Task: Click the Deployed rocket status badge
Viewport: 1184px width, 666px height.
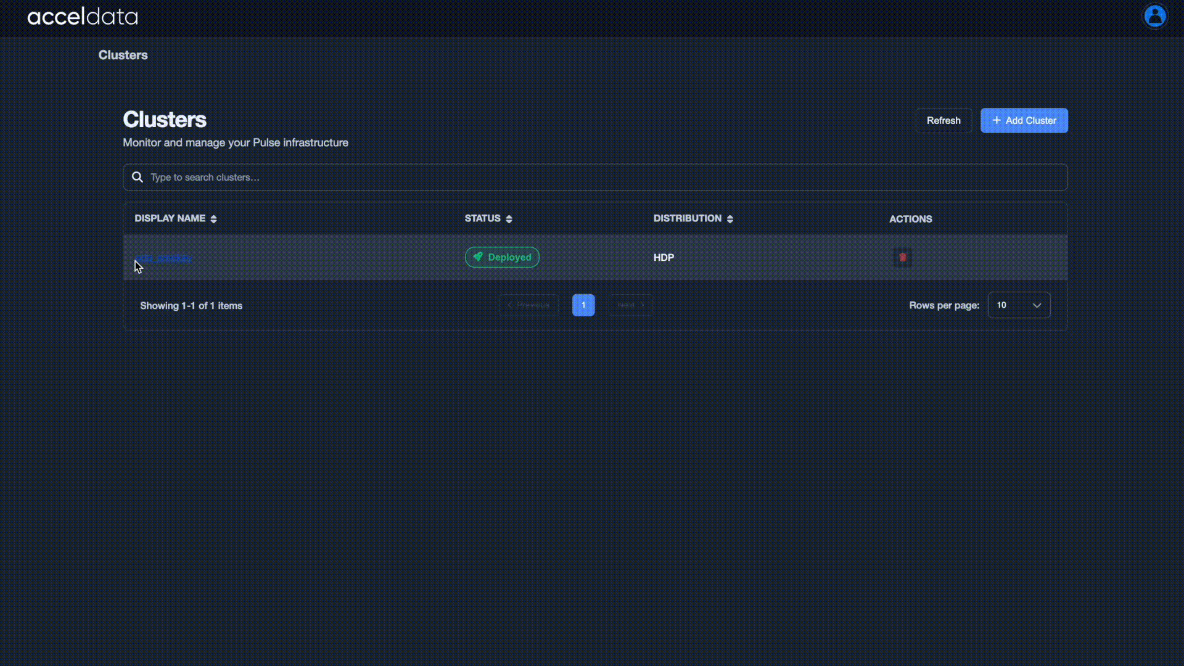Action: 502,257
